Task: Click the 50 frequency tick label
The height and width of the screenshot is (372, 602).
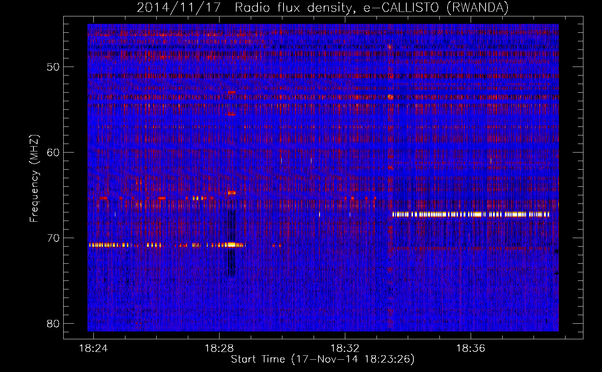Action: click(53, 67)
